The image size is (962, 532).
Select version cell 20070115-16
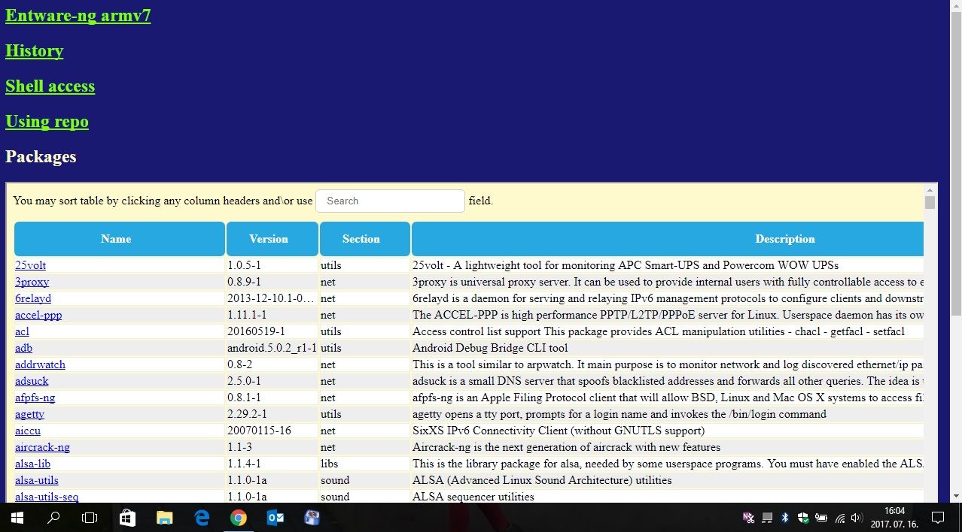(259, 431)
